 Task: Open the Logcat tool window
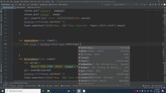(x=50, y=86)
